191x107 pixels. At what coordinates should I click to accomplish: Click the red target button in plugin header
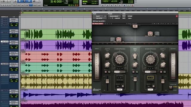point(177,16)
